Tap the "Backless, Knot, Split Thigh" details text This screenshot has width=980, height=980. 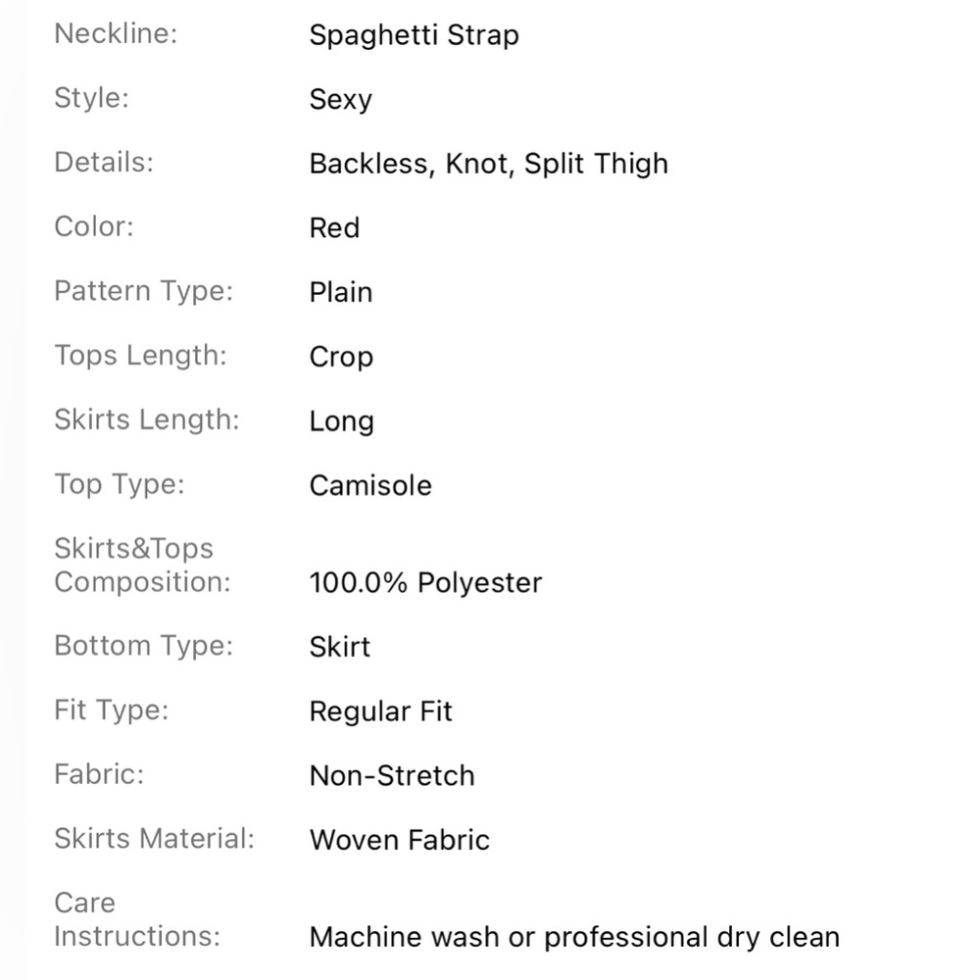pyautogui.click(x=488, y=164)
